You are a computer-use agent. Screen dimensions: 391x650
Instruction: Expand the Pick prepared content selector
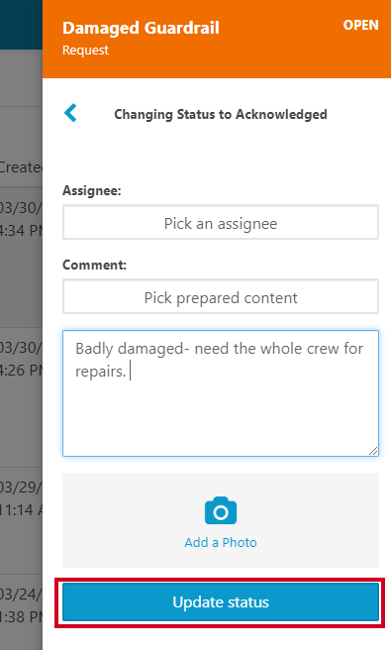[x=221, y=296]
